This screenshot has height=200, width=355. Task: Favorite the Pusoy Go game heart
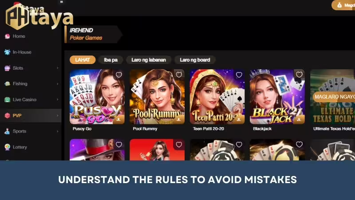119,75
